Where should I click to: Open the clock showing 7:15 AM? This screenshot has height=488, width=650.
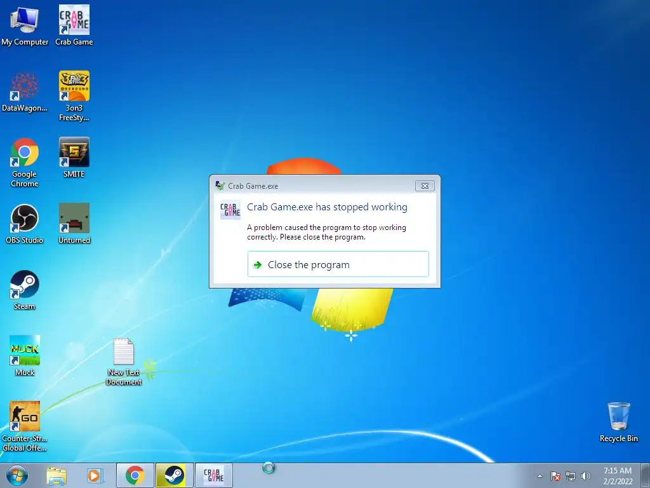click(618, 476)
